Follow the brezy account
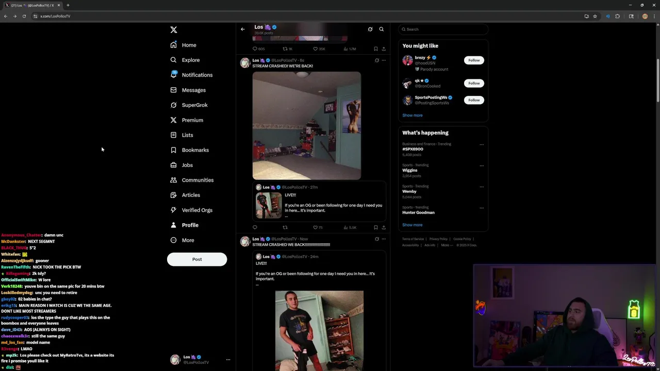 474,60
